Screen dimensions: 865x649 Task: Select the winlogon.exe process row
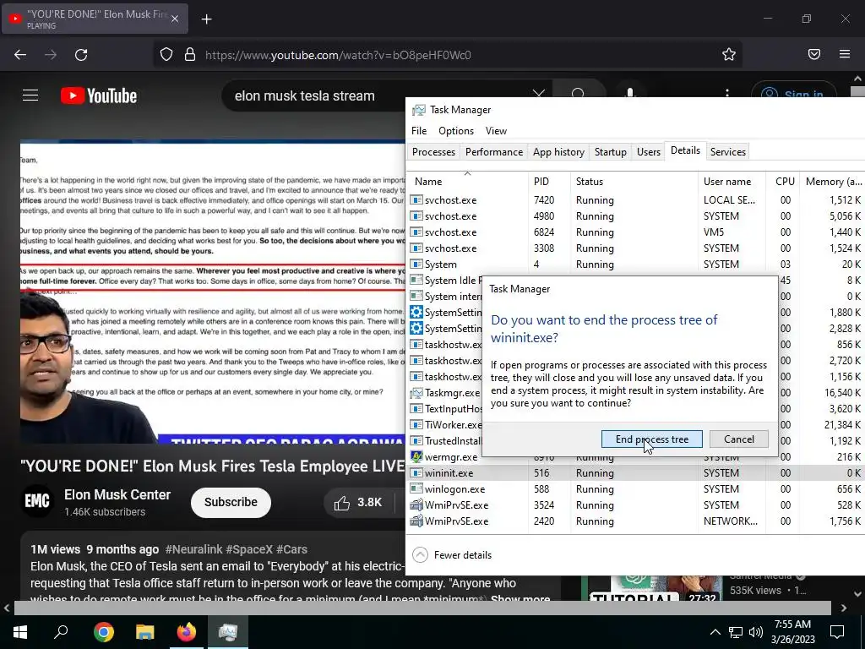point(636,489)
